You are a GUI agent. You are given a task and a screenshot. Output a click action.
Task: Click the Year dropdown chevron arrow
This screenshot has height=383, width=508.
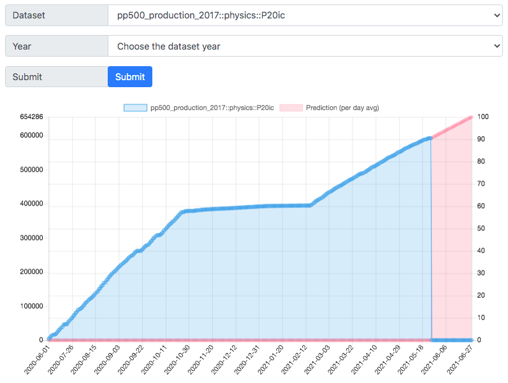(497, 46)
